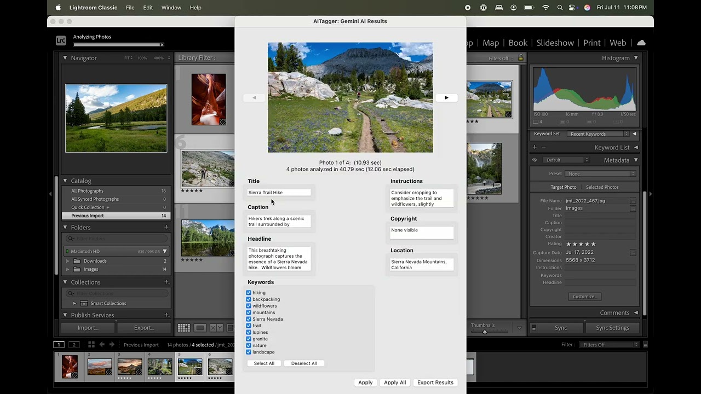Viewport: 701px width, 394px height.
Task: Uncheck the lupines keyword
Action: point(249,332)
